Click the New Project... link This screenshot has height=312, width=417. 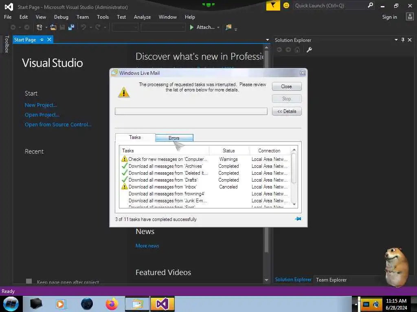(41, 105)
